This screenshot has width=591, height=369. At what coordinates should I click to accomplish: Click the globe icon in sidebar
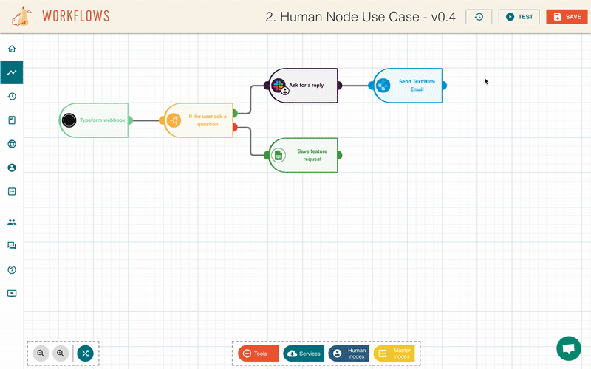coord(12,144)
